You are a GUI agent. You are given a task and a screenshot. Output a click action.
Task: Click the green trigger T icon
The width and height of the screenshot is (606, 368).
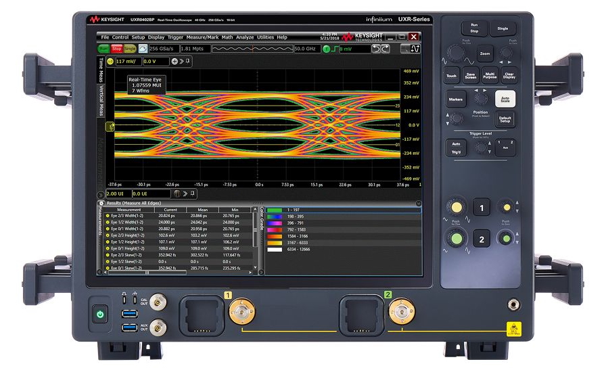pos(327,49)
